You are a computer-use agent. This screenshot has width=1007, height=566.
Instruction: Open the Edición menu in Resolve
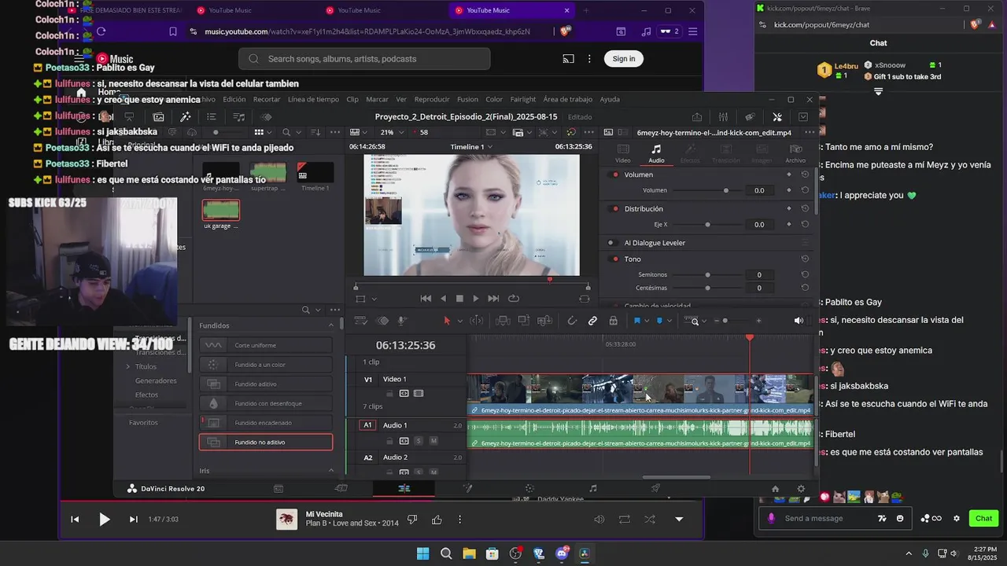coord(234,99)
